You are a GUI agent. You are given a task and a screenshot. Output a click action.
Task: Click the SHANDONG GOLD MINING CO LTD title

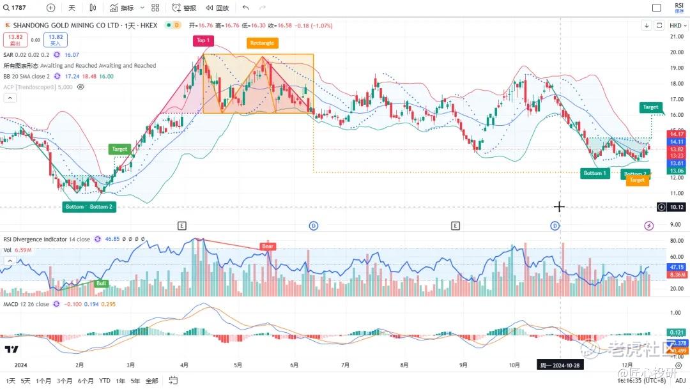pos(66,26)
